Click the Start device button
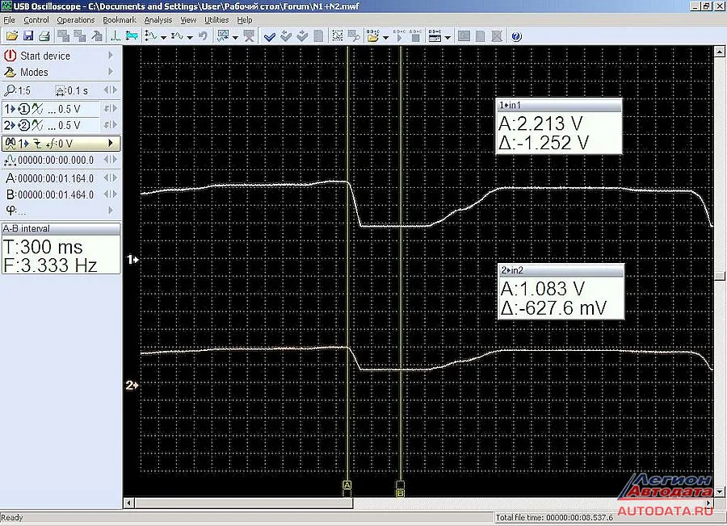 (61, 56)
